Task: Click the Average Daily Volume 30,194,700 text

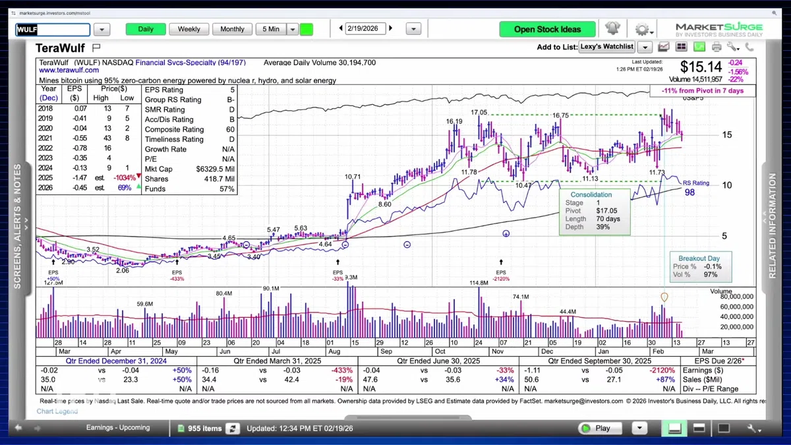Action: (320, 63)
